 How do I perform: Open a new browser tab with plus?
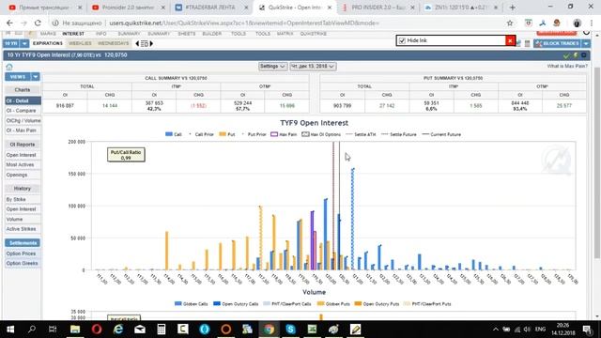513,8
